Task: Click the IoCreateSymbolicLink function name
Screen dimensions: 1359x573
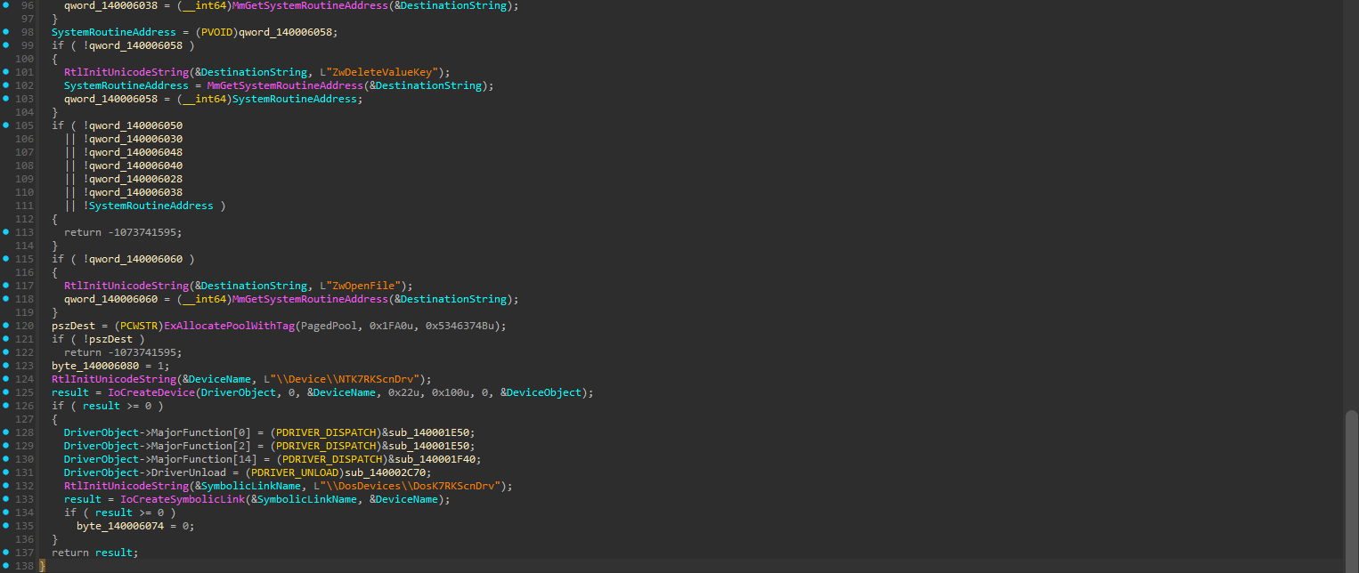Action: (x=183, y=499)
